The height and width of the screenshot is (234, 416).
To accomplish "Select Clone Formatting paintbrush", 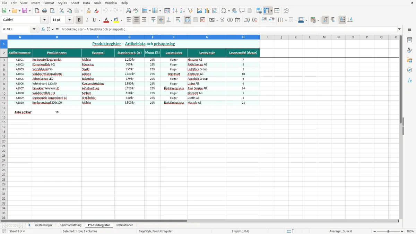I will [89, 11].
